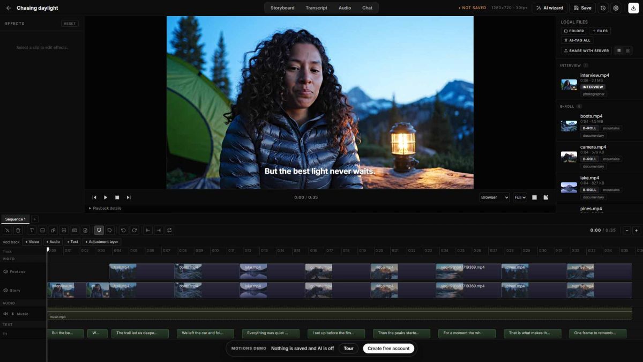
Task: Click the document icon in timeline toolbar
Action: click(85, 230)
